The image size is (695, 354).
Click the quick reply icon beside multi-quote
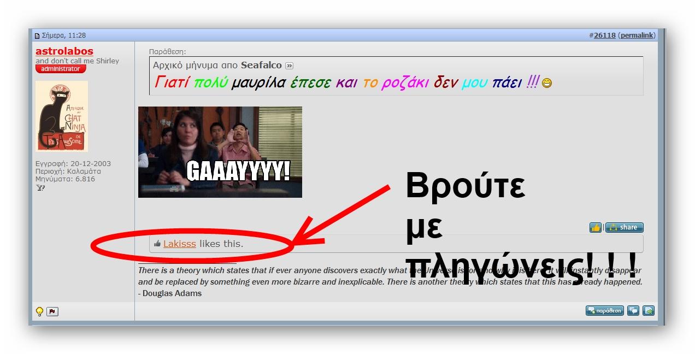click(649, 310)
